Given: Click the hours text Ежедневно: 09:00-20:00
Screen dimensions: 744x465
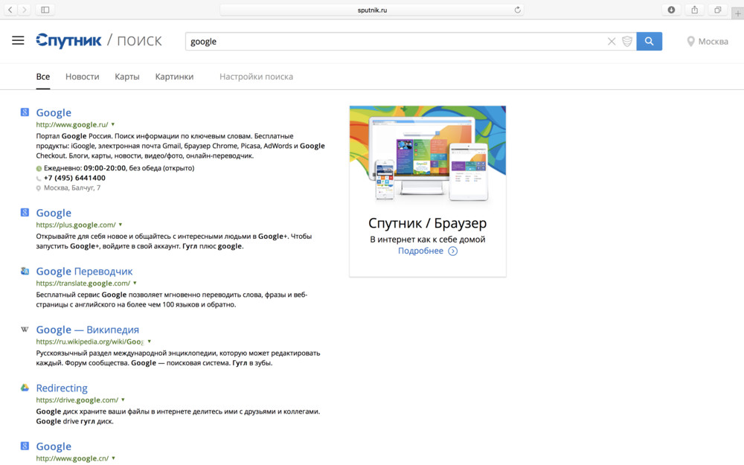Looking at the screenshot, I should click(x=85, y=168).
